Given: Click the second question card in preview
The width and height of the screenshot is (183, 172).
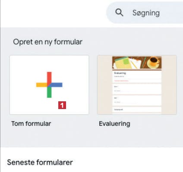Looking at the screenshot, I should pyautogui.click(x=137, y=100).
